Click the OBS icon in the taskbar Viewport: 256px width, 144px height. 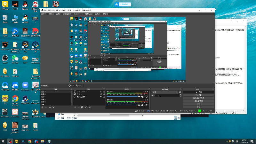click(10, 141)
